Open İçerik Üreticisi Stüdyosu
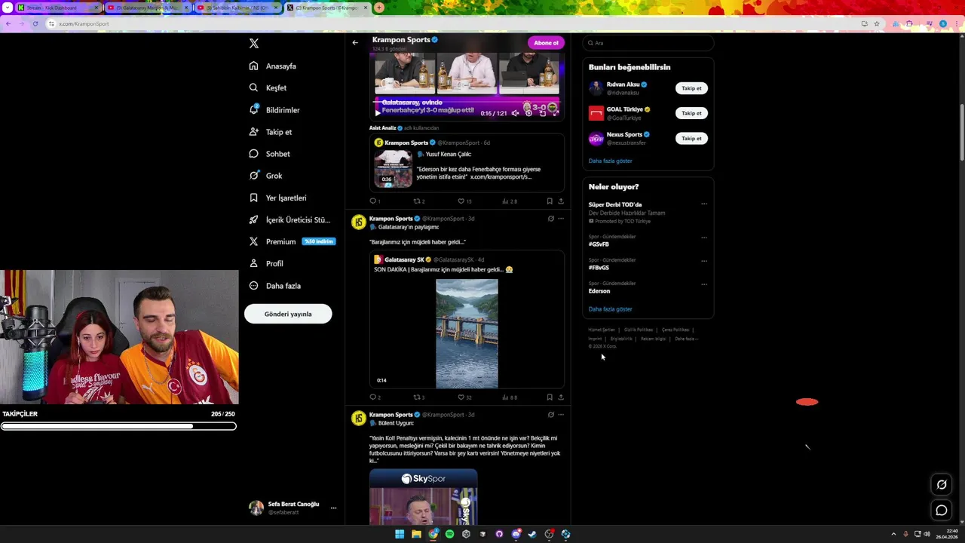This screenshot has height=543, width=965. pyautogui.click(x=289, y=219)
